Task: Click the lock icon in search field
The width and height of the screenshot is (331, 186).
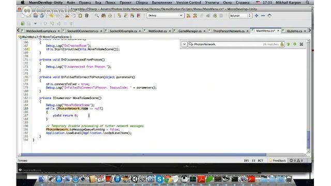Action: pyautogui.click(x=282, y=44)
